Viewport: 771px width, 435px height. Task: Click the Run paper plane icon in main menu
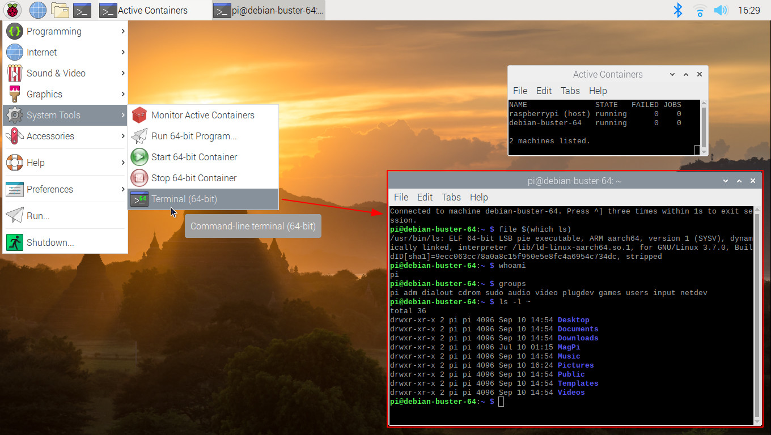(x=15, y=216)
